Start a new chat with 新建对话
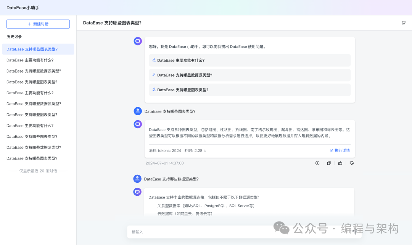 pos(38,24)
